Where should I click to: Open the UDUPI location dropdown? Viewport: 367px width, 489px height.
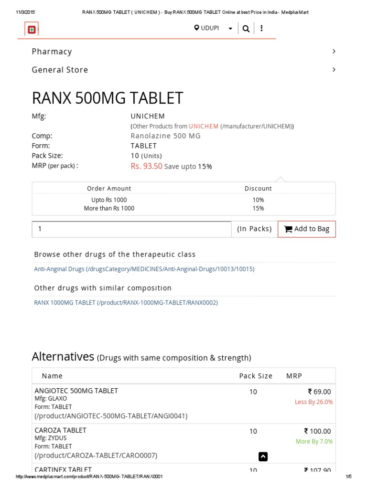(x=230, y=29)
